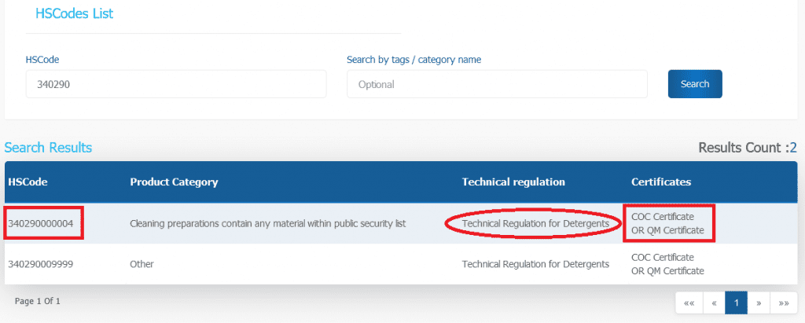Focus the tags / category name search box
This screenshot has height=323, width=805.
point(497,84)
